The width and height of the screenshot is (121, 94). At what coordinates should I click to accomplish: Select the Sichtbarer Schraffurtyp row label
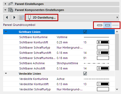pyautogui.click(x=35, y=48)
